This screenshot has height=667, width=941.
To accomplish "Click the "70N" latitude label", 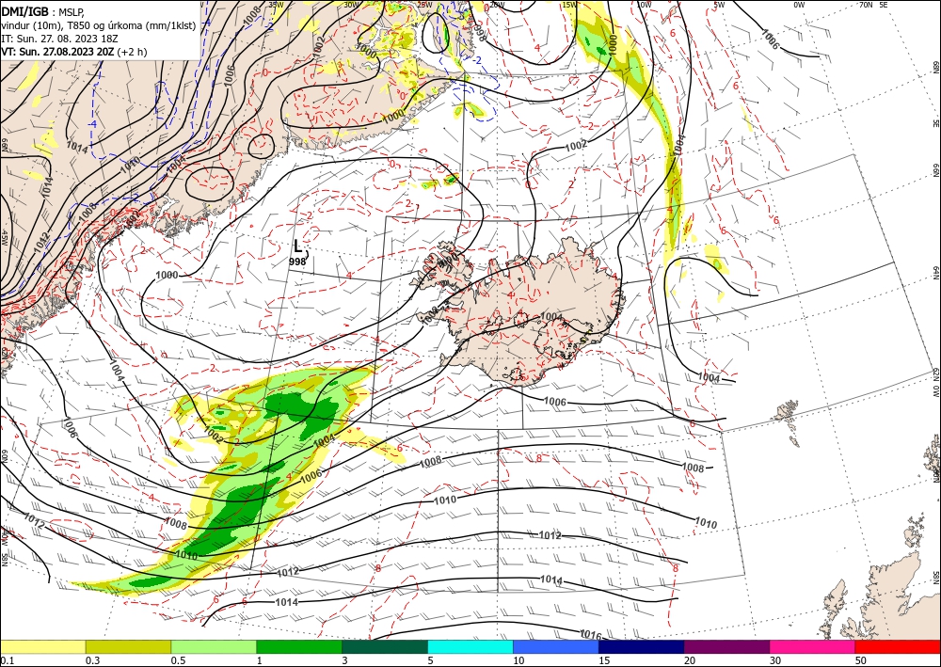I will point(866,5).
